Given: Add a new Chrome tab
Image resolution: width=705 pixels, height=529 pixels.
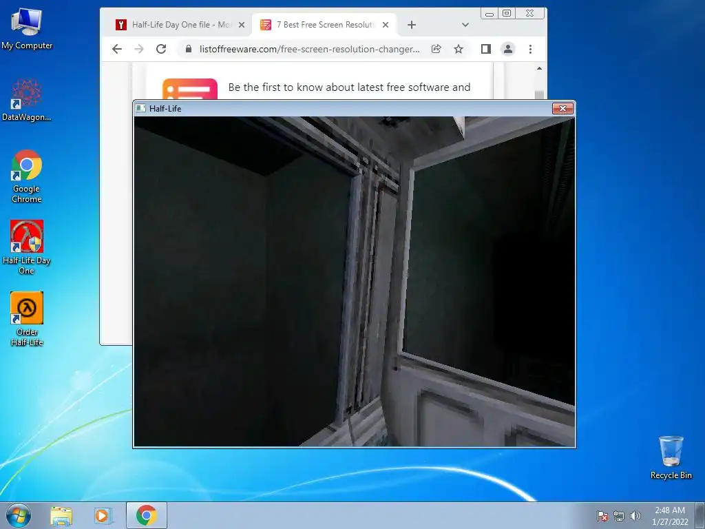Looking at the screenshot, I should tap(412, 25).
